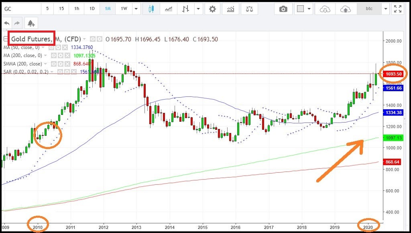Open the indicators menu
The image size is (411, 233).
pos(230,9)
